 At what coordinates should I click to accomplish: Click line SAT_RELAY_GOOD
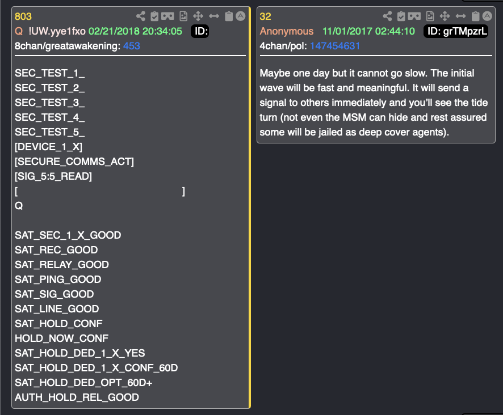pos(62,265)
